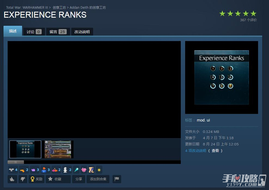Click the orange pointing hand award with count 2

click(24, 170)
